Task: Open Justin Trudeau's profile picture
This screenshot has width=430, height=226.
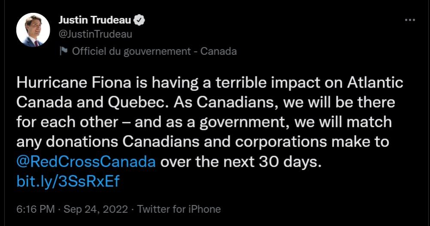Action: coord(33,30)
